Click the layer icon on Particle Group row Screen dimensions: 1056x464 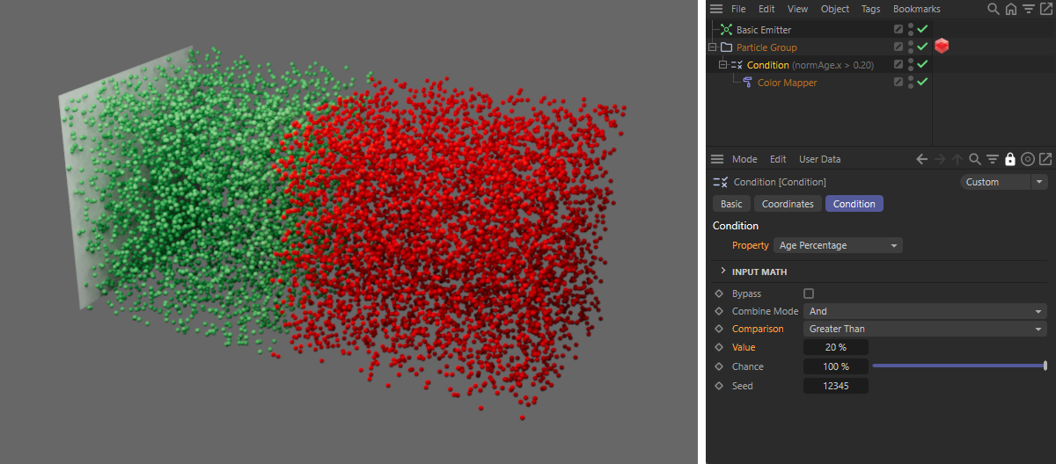point(898,47)
